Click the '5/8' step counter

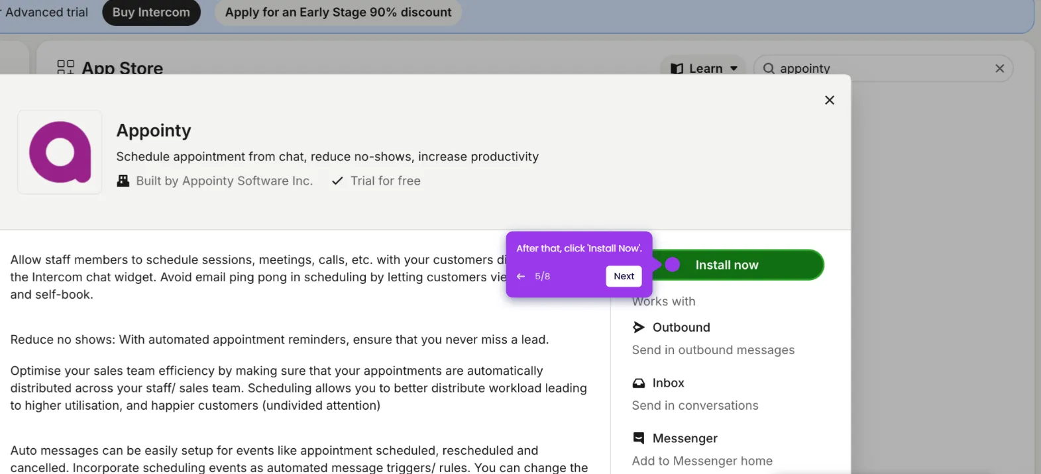tap(542, 277)
